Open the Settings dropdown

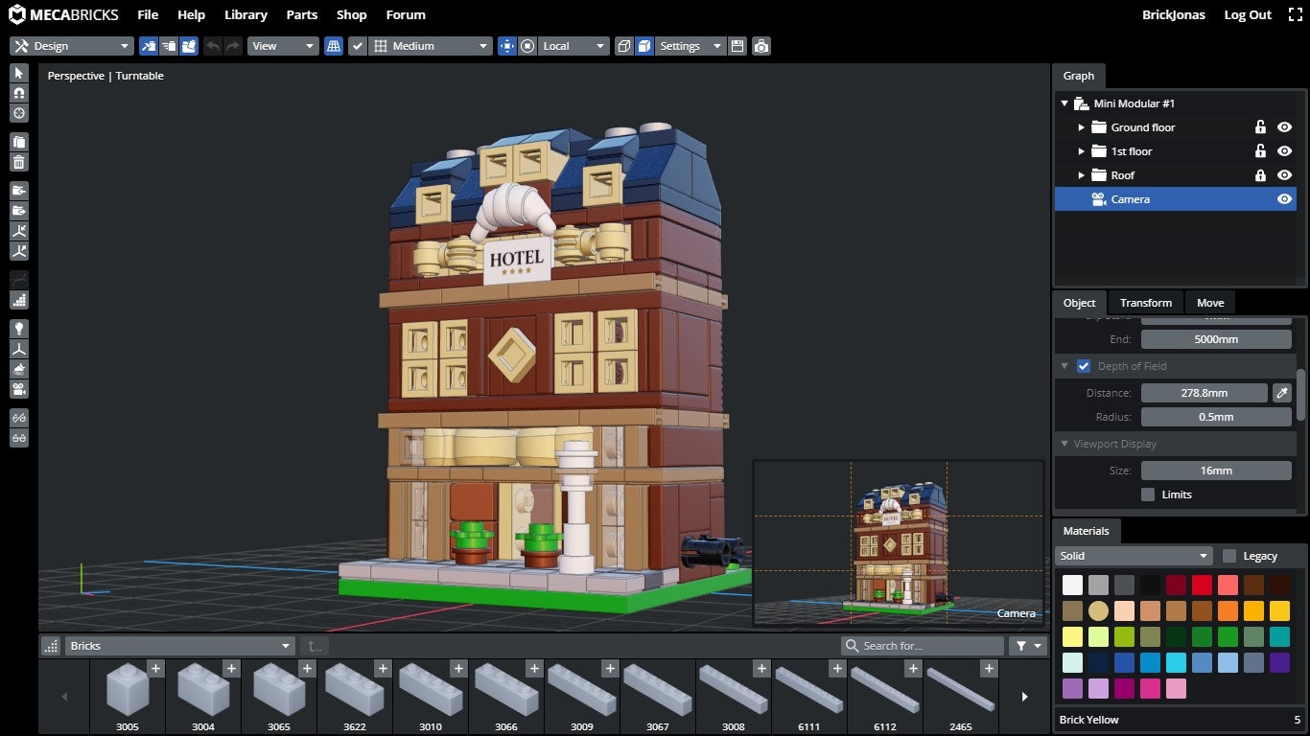(x=690, y=46)
